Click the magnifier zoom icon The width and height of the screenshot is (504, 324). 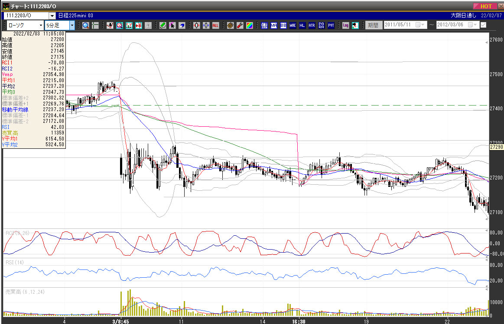[x=85, y=26]
